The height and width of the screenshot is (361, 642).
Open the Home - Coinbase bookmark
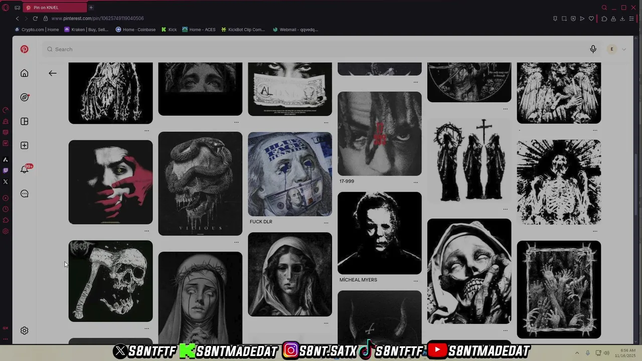(x=135, y=30)
